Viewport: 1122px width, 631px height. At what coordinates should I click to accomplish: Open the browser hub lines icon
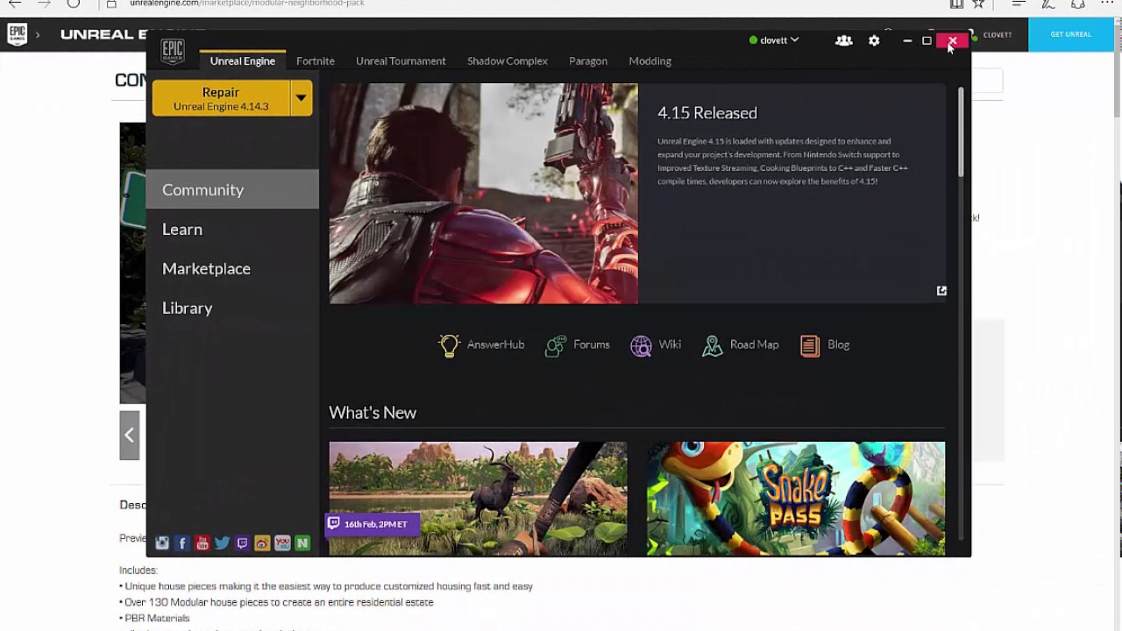(1019, 4)
